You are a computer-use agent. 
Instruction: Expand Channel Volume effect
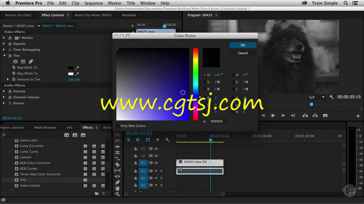click(4, 97)
